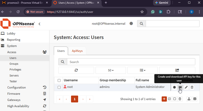This screenshot has height=111, width=203.
Task: Select the Users tab
Action: pyautogui.click(x=61, y=51)
